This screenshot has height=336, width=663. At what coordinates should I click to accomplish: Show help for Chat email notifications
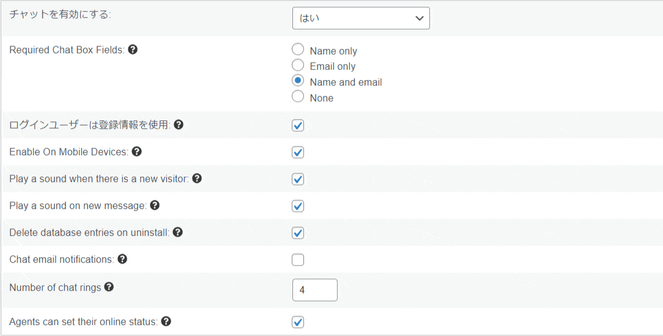coord(122,259)
